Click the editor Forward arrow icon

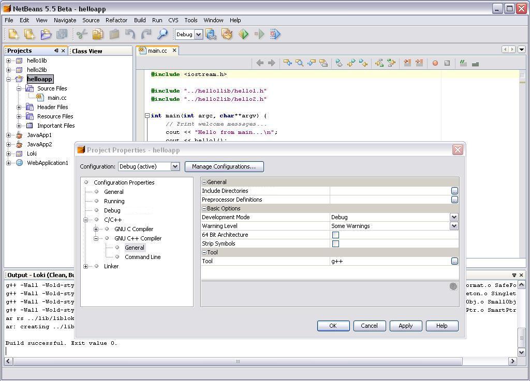(271, 63)
